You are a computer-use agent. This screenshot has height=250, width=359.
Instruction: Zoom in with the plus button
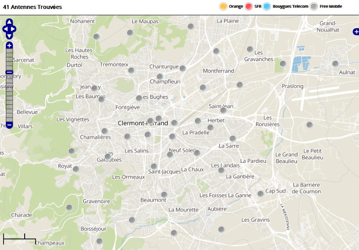[x=9, y=45]
